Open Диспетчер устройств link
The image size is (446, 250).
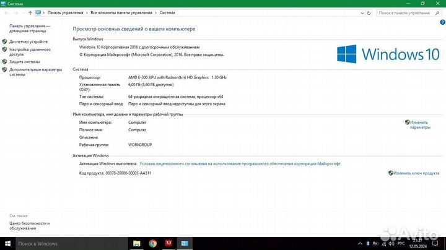click(28, 41)
